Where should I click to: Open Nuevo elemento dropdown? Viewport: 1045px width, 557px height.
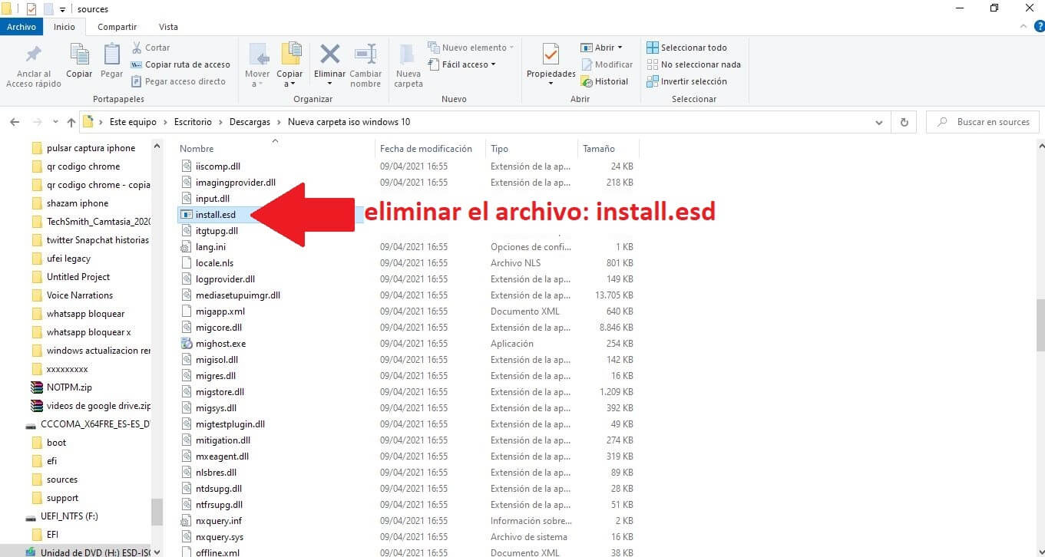tap(470, 48)
